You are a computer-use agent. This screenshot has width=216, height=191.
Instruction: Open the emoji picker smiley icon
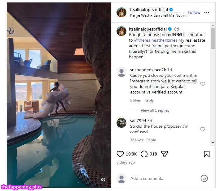204,178
